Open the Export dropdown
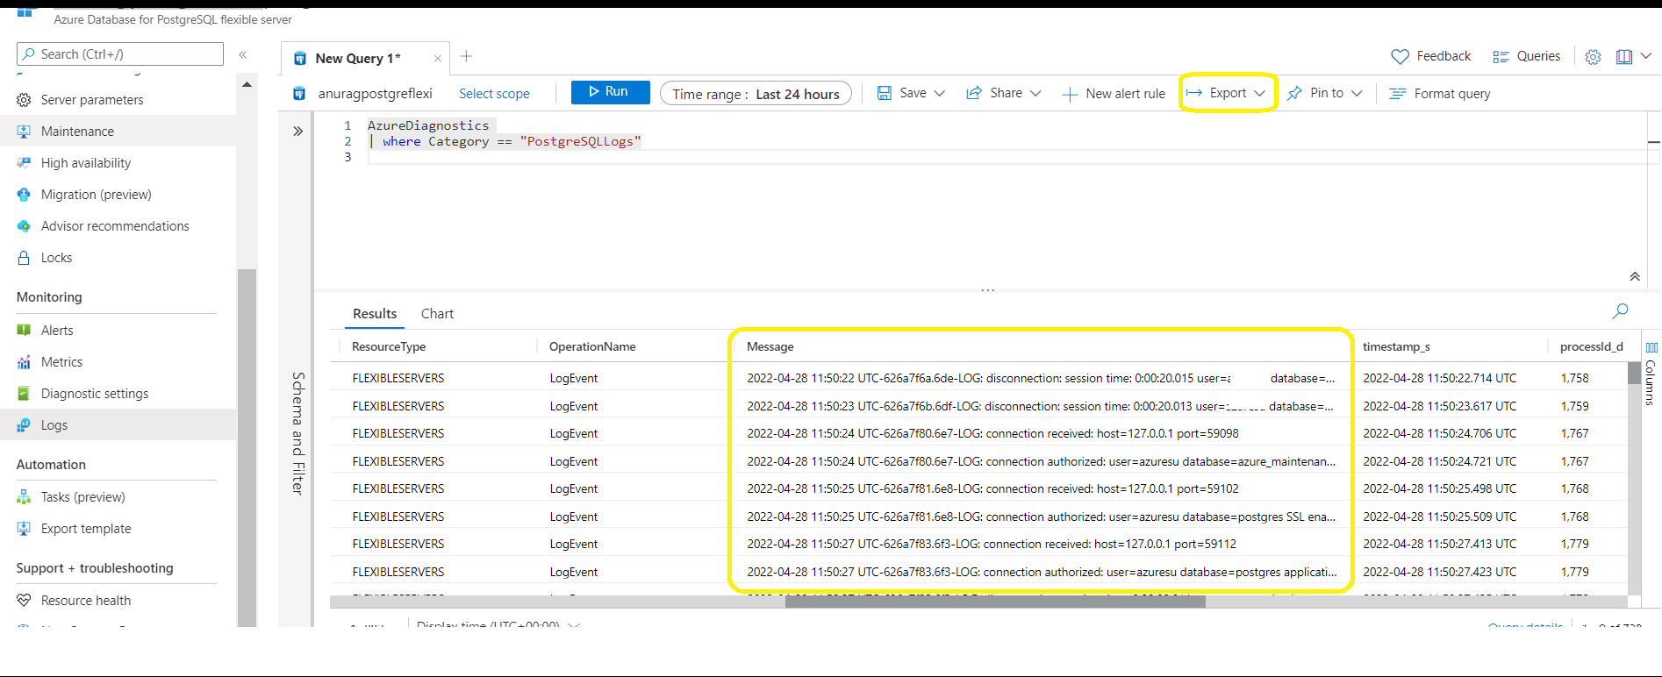The width and height of the screenshot is (1662, 677). (x=1227, y=94)
